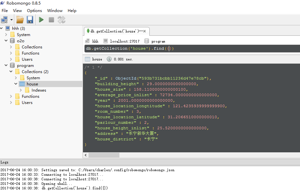Click the "house_size" value line
Screen dimensions: 300x192
(142, 89)
